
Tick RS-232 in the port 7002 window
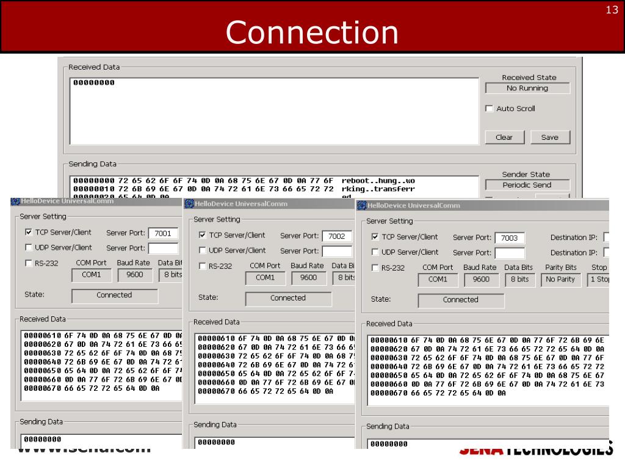(203, 266)
